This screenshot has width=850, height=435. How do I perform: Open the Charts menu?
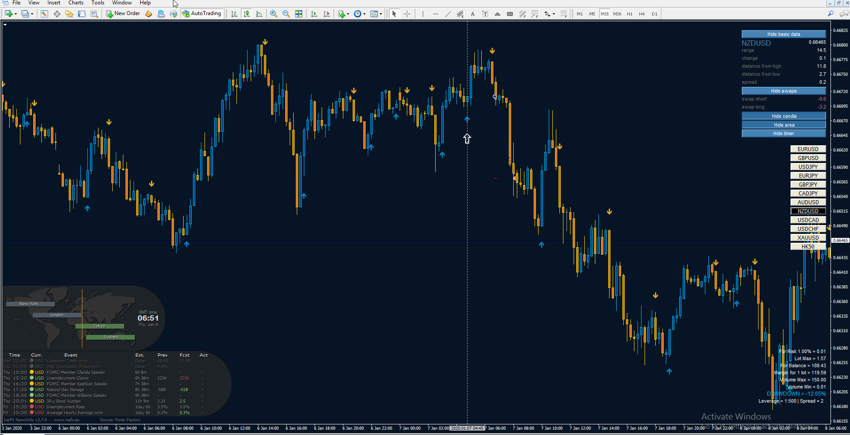76,3
